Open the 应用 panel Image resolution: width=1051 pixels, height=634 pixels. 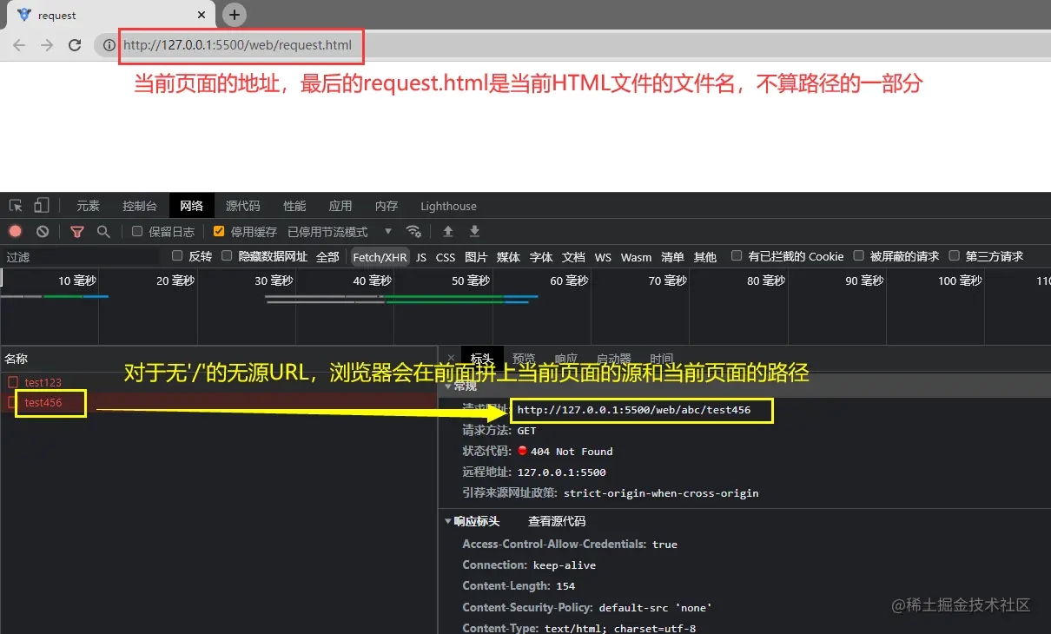[x=340, y=206]
